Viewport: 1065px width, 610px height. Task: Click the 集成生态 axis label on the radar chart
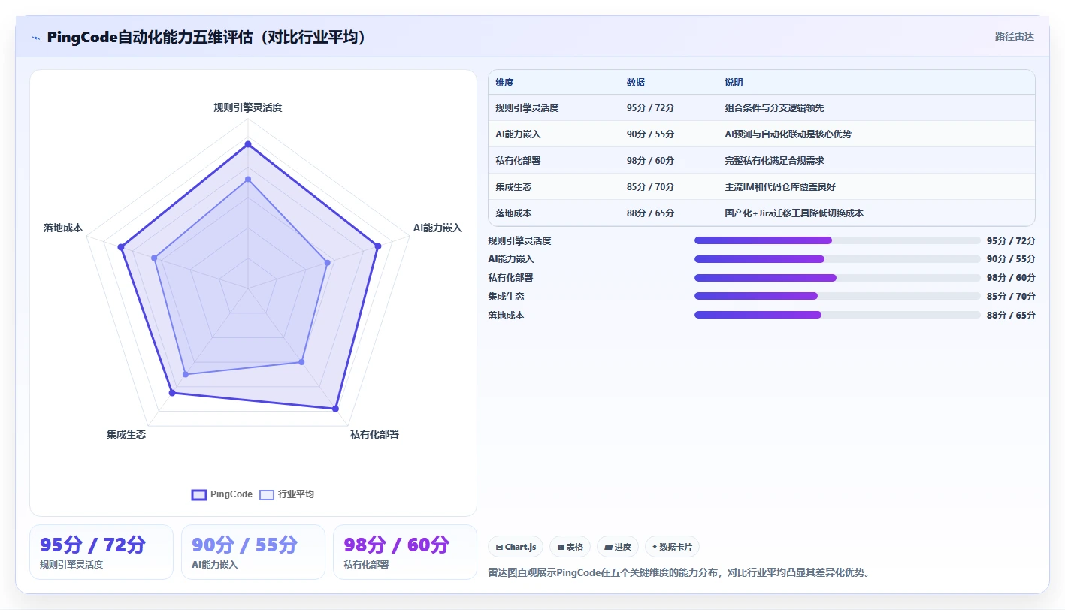126,434
